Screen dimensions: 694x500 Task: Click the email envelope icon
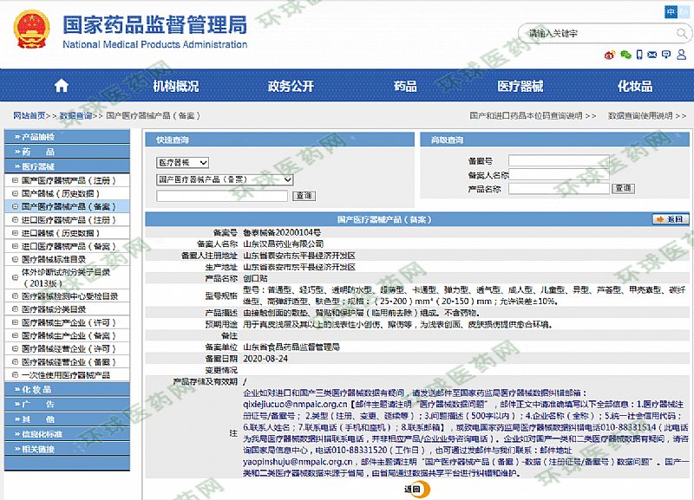coord(652,55)
